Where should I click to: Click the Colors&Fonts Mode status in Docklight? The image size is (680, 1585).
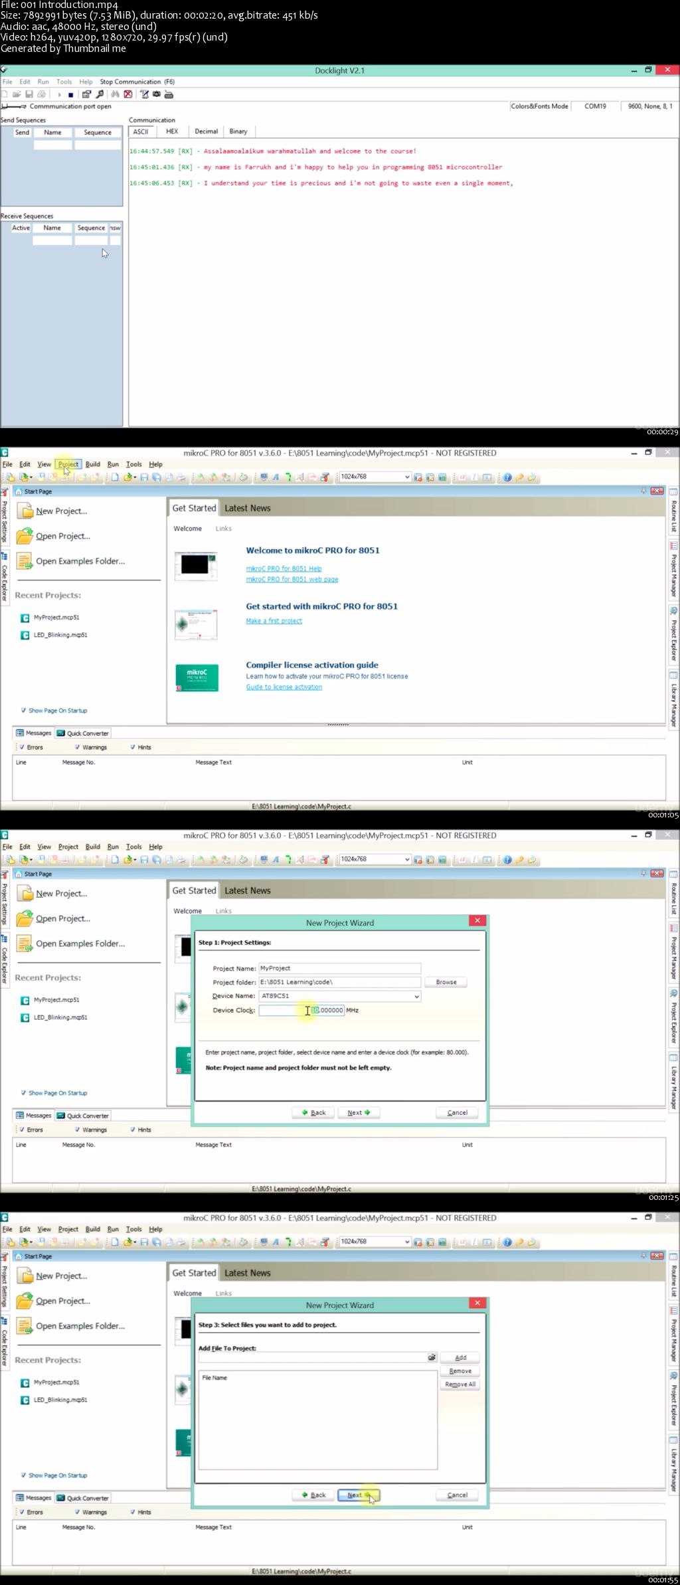pos(540,106)
